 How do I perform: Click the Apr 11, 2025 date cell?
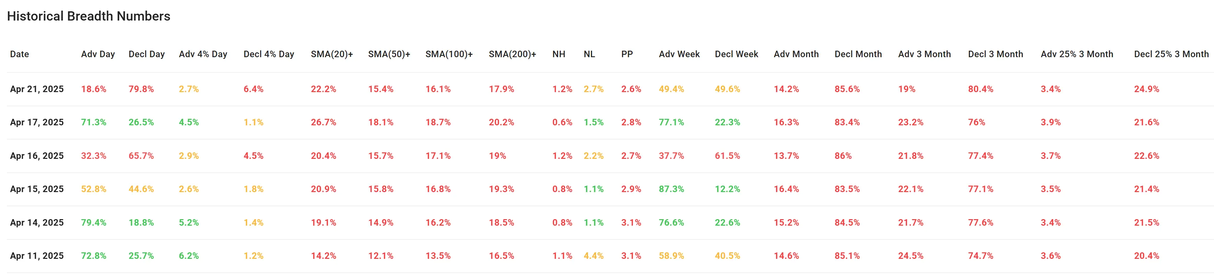coord(37,256)
